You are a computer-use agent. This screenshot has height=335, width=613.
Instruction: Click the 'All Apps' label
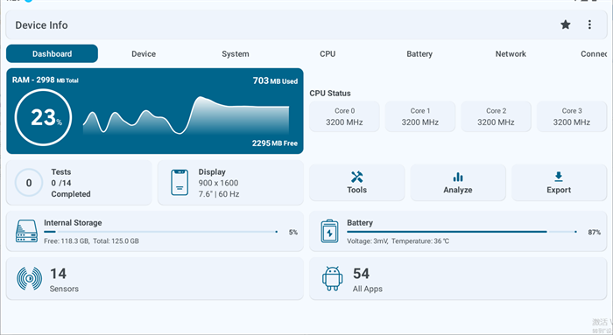[x=368, y=289]
